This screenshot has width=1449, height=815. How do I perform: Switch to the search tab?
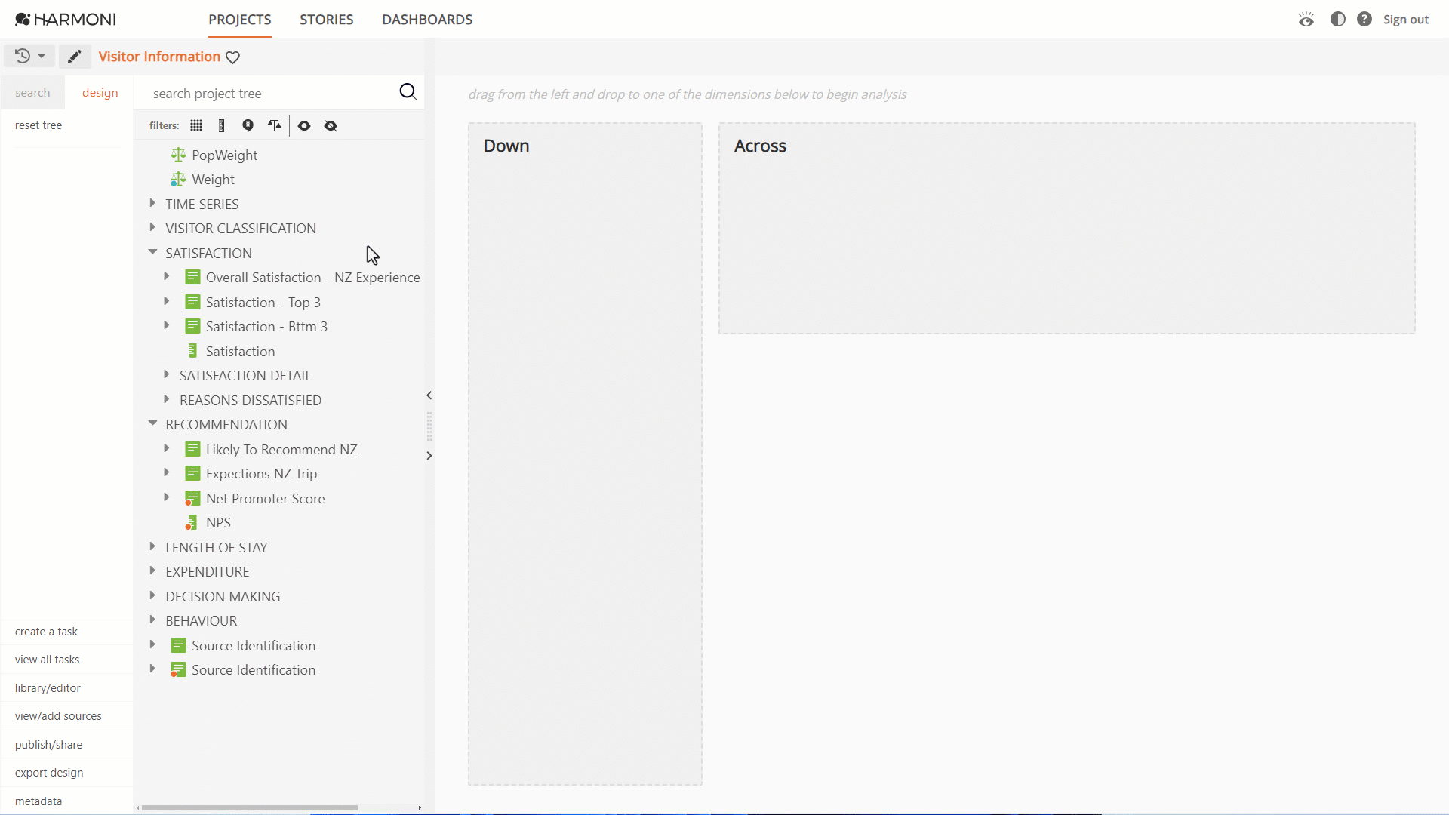coord(32,93)
